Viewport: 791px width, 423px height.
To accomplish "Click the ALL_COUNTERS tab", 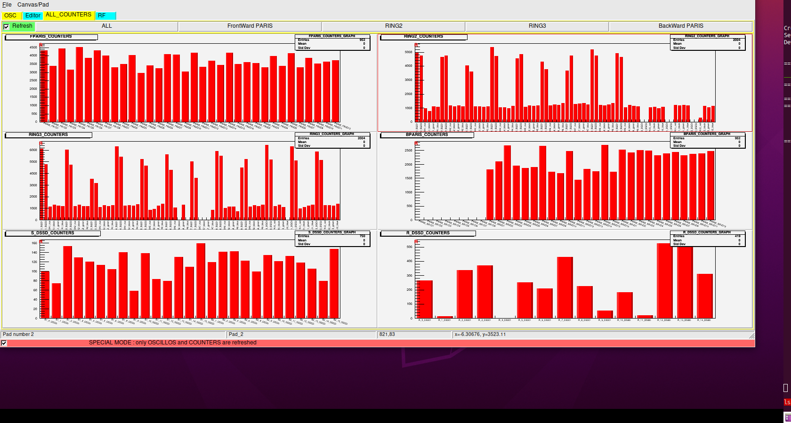I will pos(68,15).
